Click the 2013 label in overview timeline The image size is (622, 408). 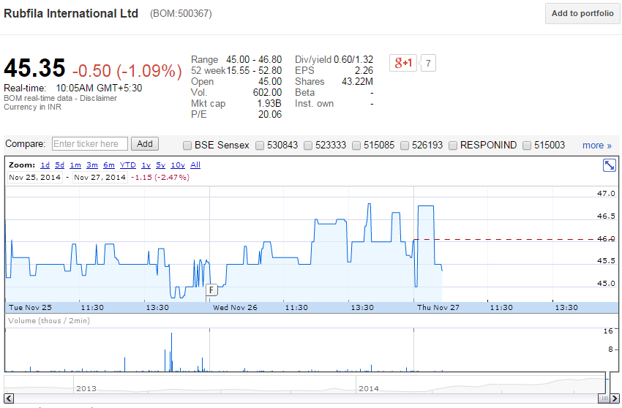(x=86, y=388)
